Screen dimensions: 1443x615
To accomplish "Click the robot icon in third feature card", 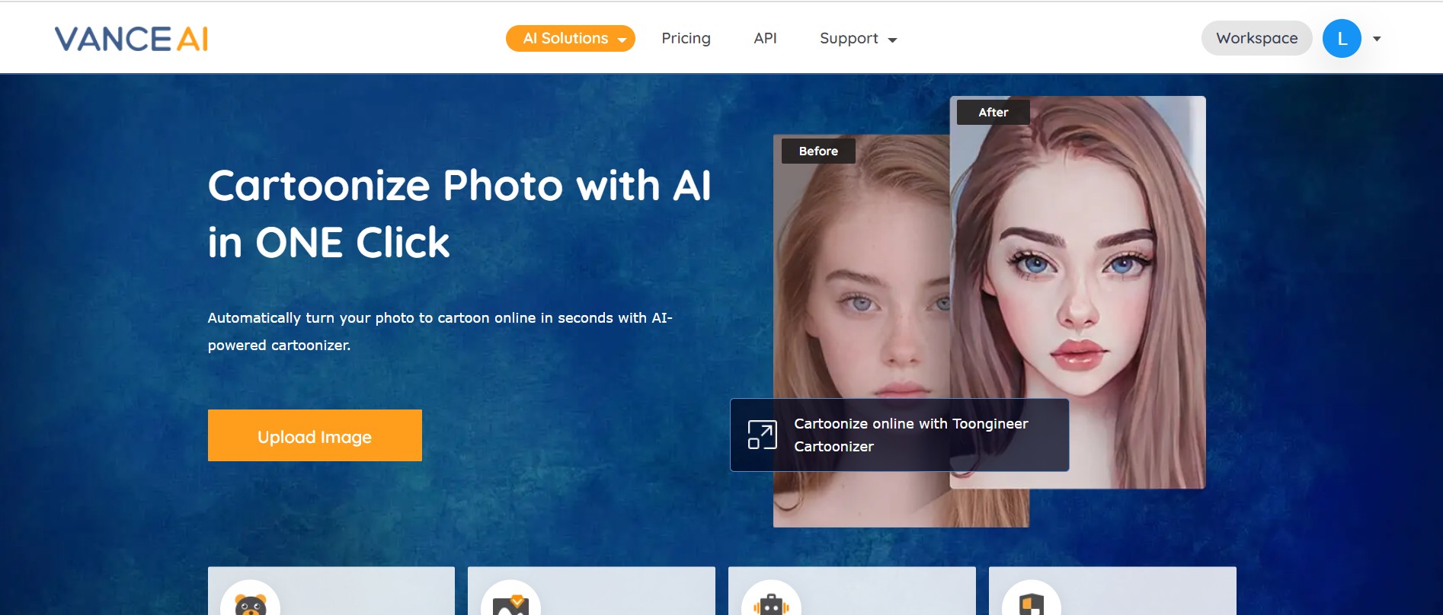I will tap(771, 604).
